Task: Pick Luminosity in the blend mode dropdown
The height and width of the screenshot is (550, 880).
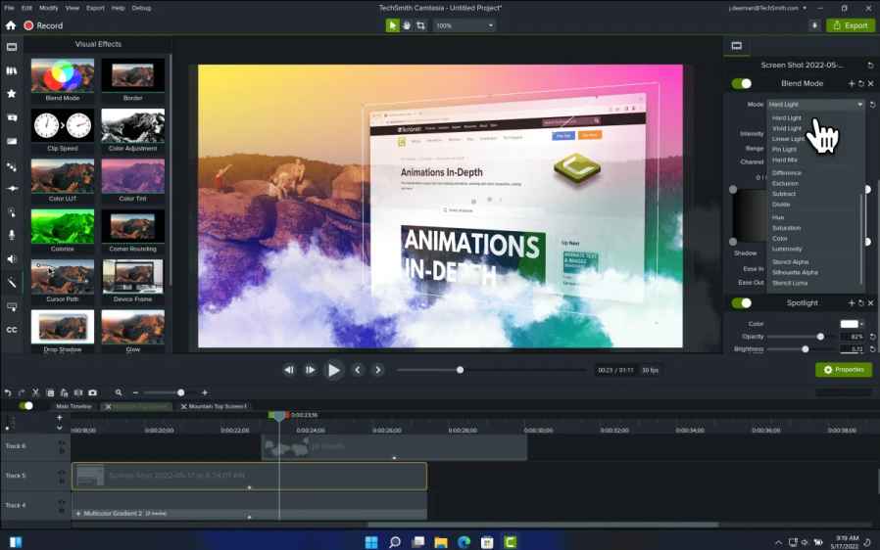Action: [x=787, y=249]
